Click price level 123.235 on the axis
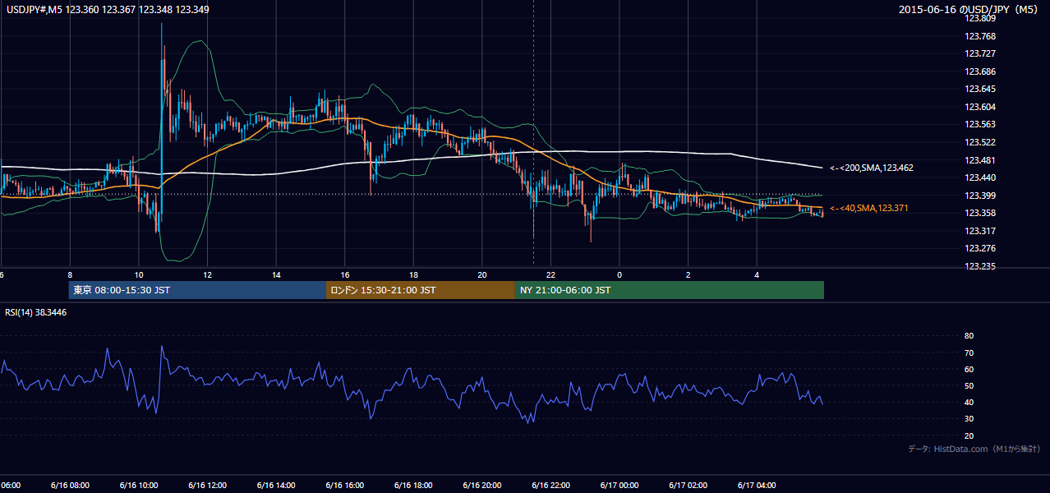 [x=979, y=266]
